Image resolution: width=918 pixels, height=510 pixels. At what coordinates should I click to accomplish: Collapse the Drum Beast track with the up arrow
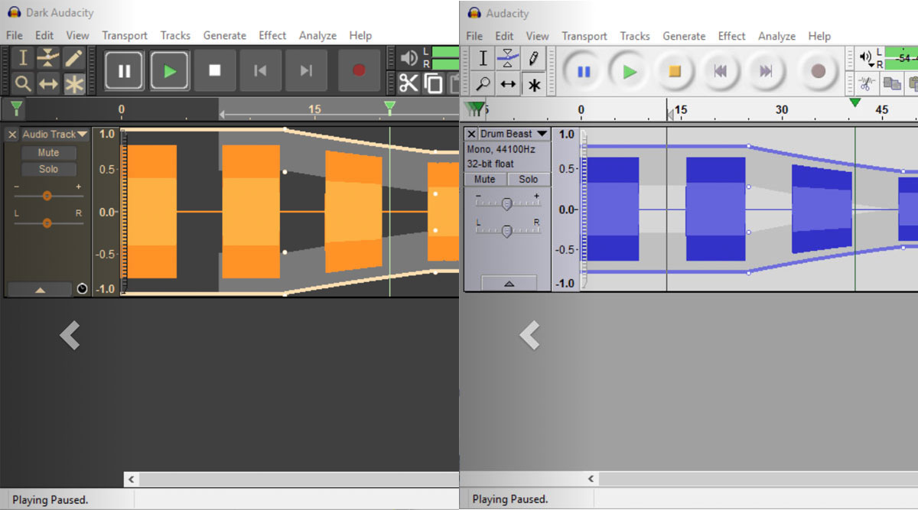tap(509, 283)
